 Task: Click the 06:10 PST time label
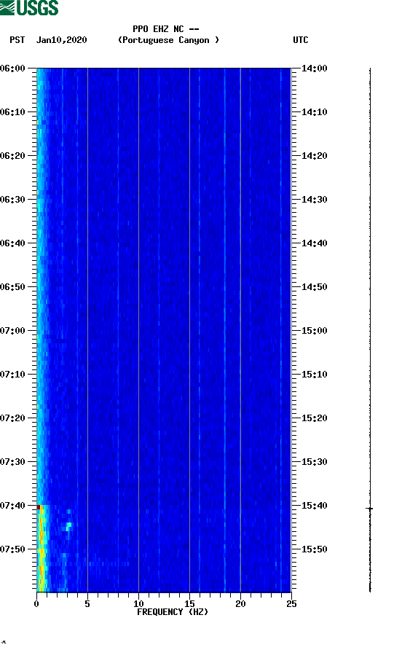point(13,112)
